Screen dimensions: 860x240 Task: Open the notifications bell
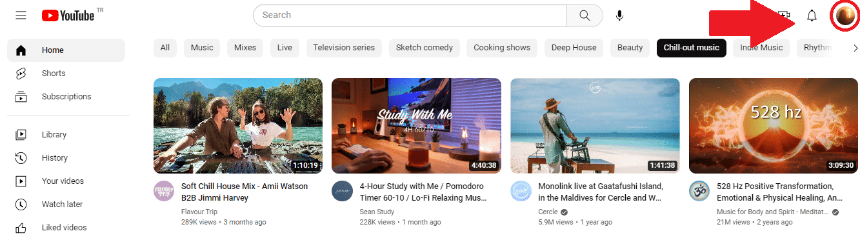click(x=812, y=15)
